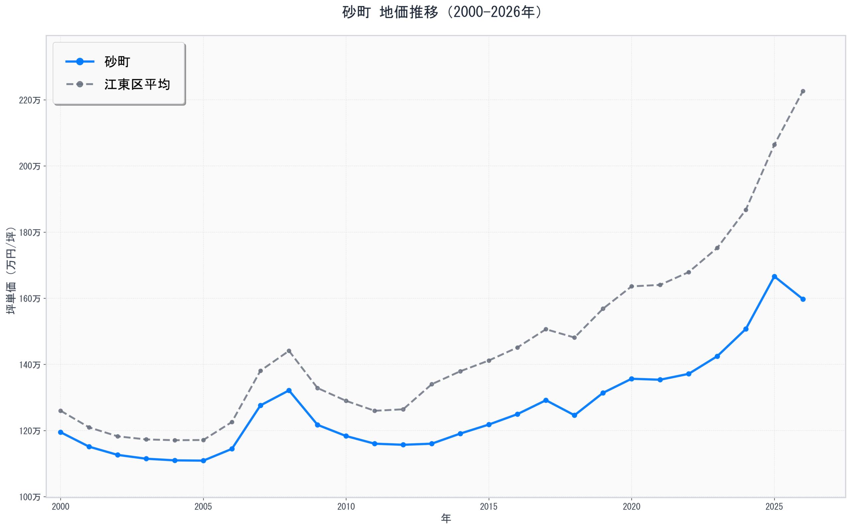The height and width of the screenshot is (529, 851).
Task: Click the 江東区平均 gray dashed legend marker
Action: pyautogui.click(x=80, y=84)
